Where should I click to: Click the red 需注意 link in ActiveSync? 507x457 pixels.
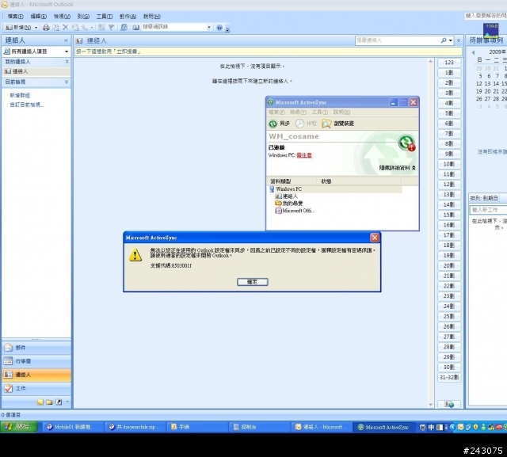(304, 155)
